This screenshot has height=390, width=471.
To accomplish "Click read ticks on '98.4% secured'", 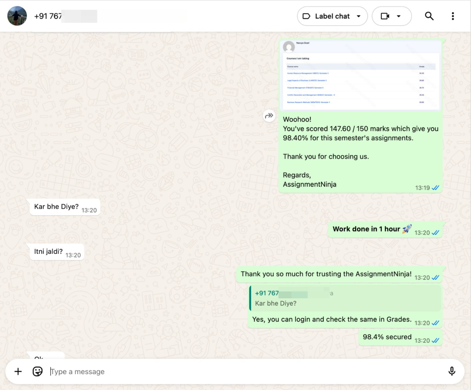I will [x=435, y=340].
